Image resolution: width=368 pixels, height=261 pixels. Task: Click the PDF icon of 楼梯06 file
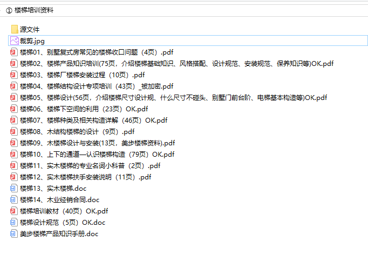(14, 109)
